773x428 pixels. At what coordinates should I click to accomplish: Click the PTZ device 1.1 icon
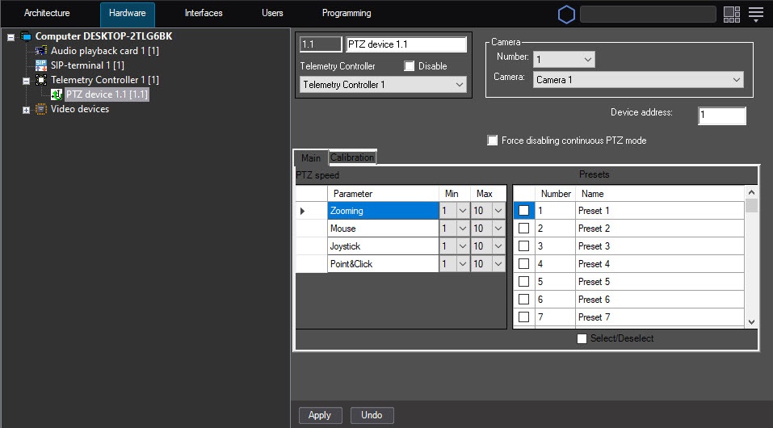[x=57, y=94]
